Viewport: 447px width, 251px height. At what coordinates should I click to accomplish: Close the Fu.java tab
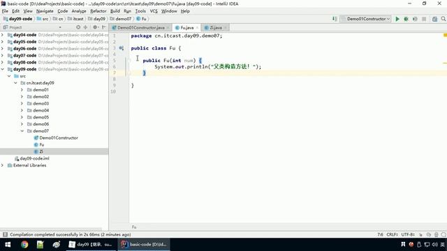[197, 28]
